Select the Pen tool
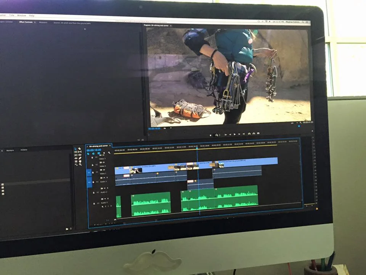The image size is (366, 275). (80, 158)
